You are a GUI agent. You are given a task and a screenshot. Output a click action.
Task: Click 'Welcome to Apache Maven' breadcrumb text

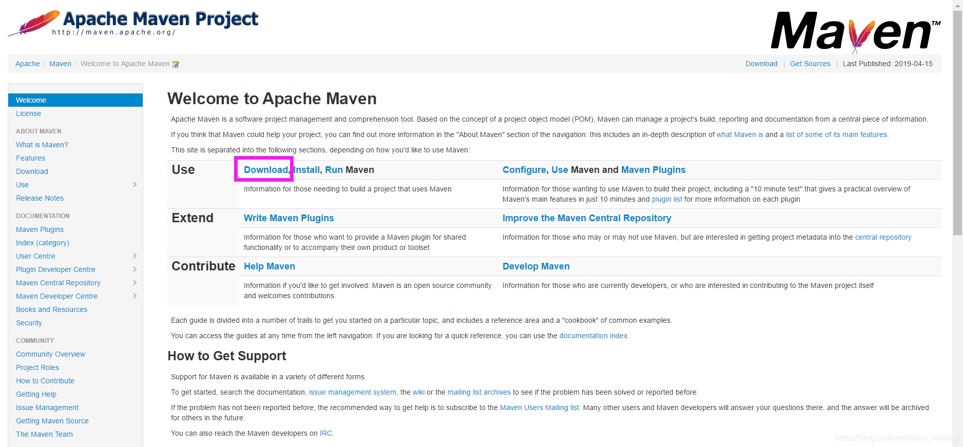tap(125, 64)
